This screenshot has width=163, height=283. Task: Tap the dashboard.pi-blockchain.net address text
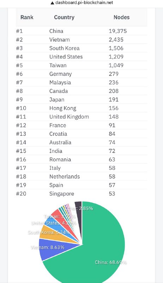[x=84, y=3]
